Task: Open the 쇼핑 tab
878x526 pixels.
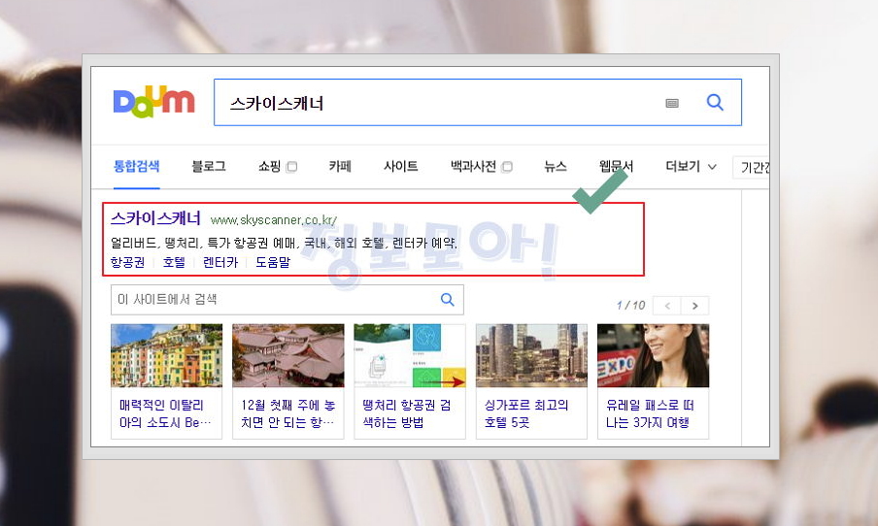Action: 269,166
